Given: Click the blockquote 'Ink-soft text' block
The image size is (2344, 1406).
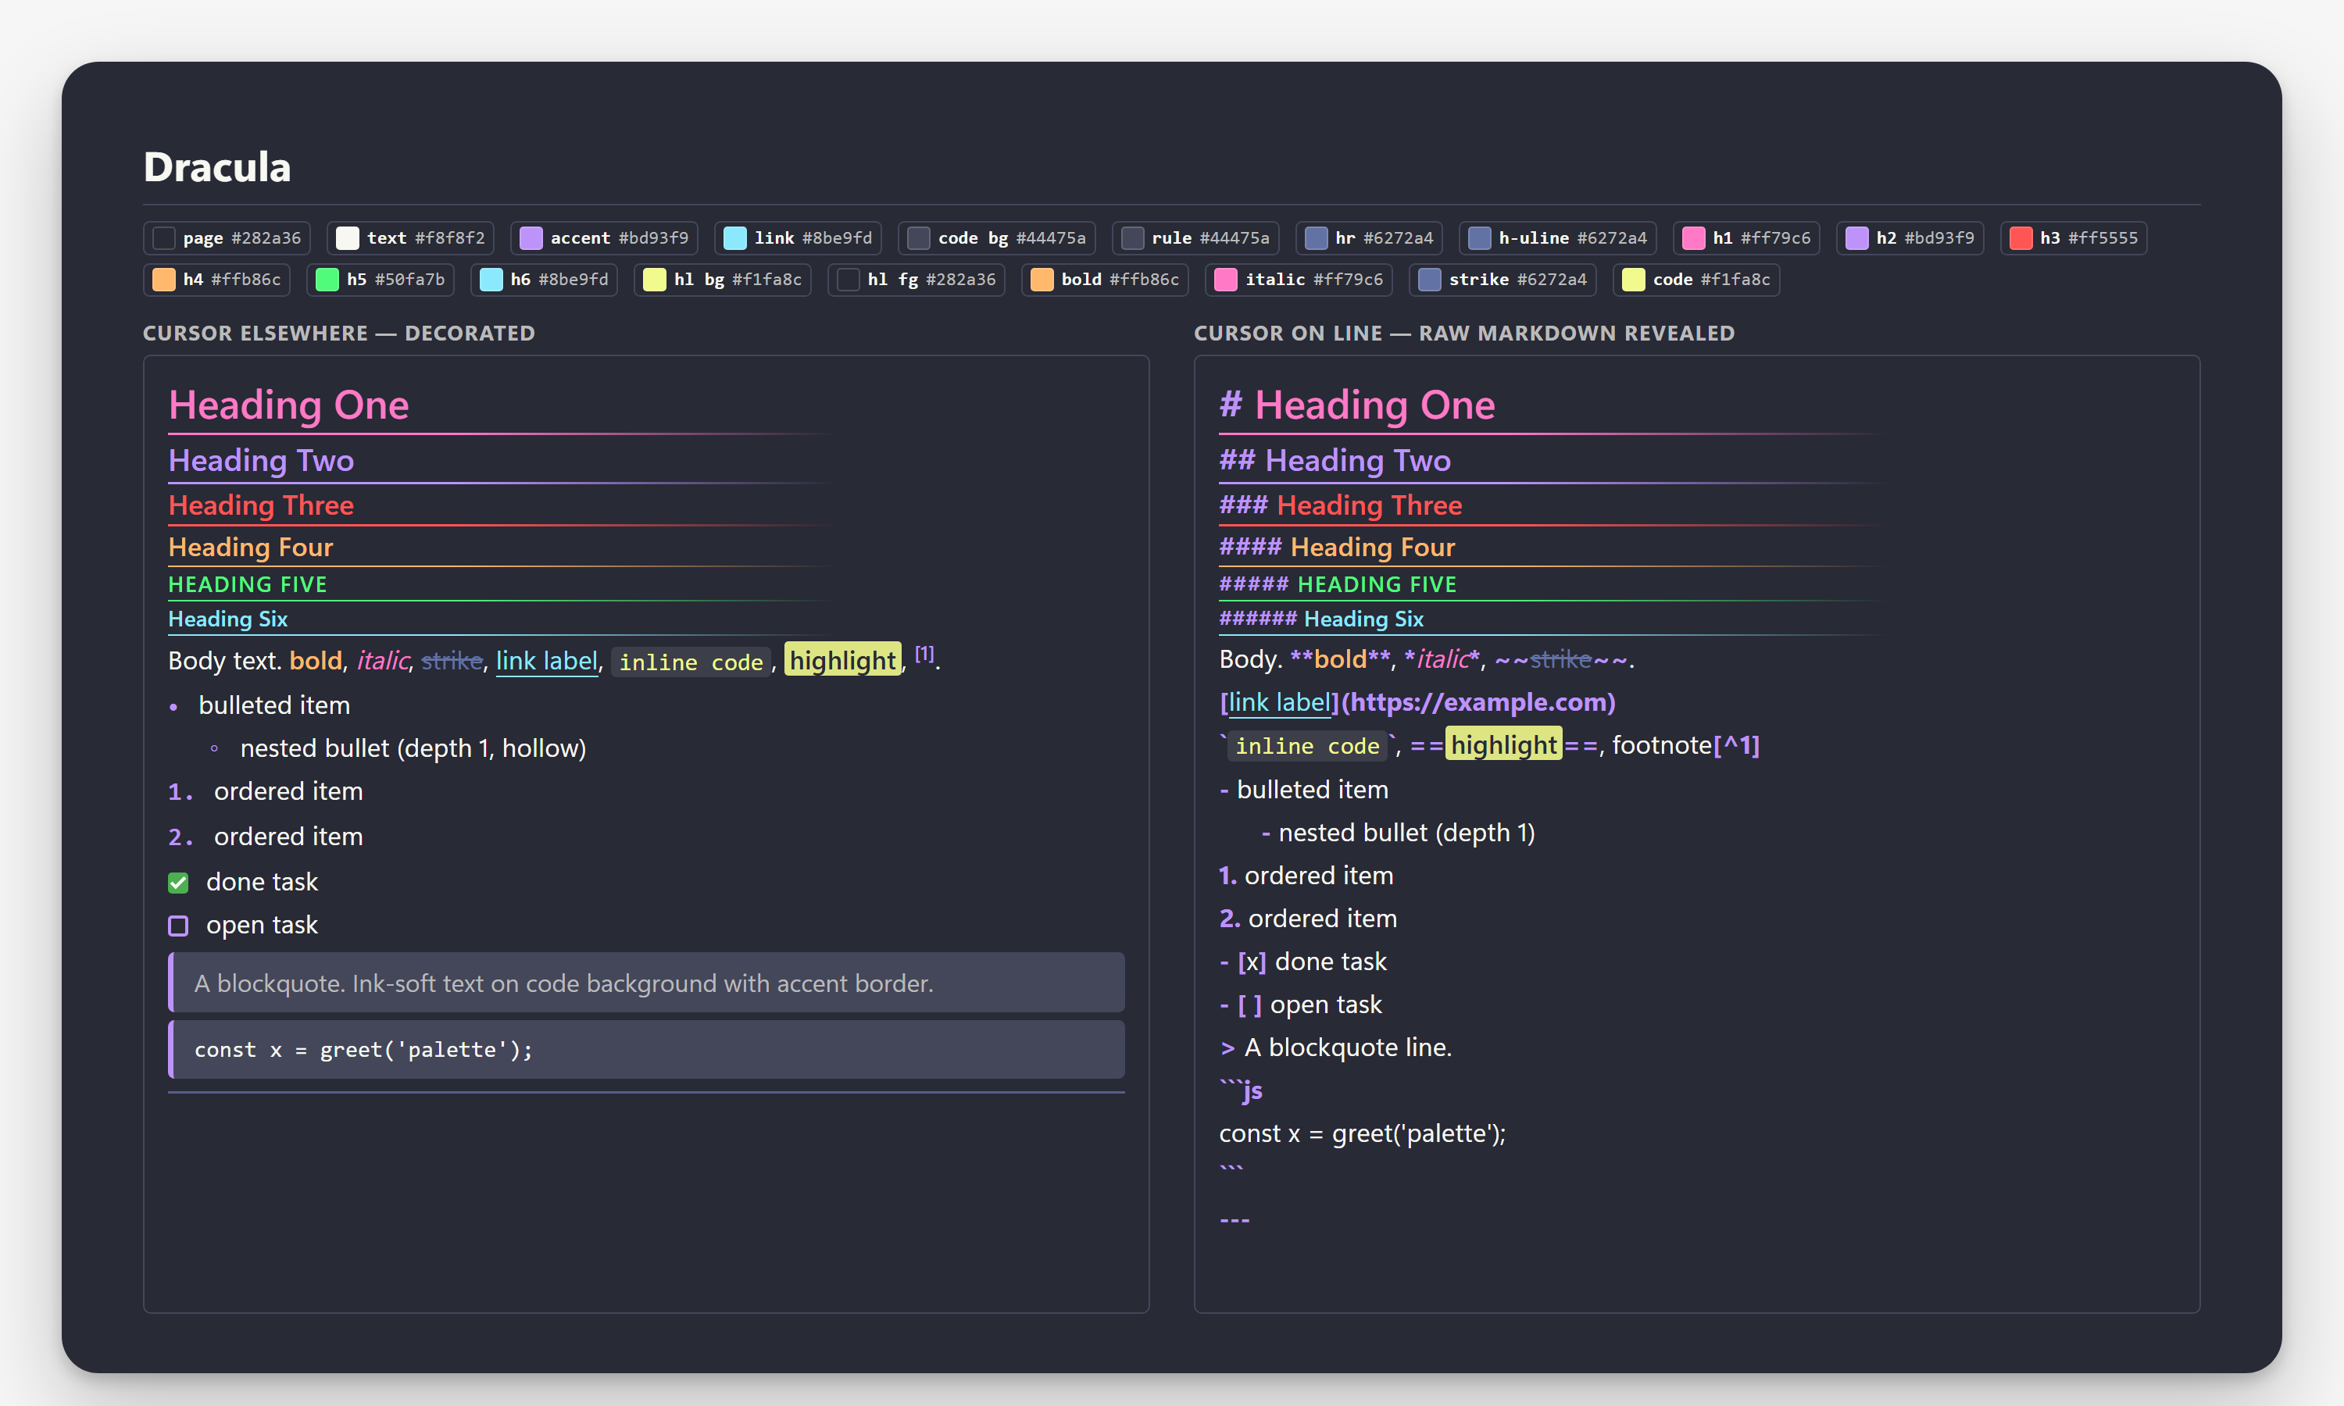Looking at the screenshot, I should pyautogui.click(x=646, y=983).
